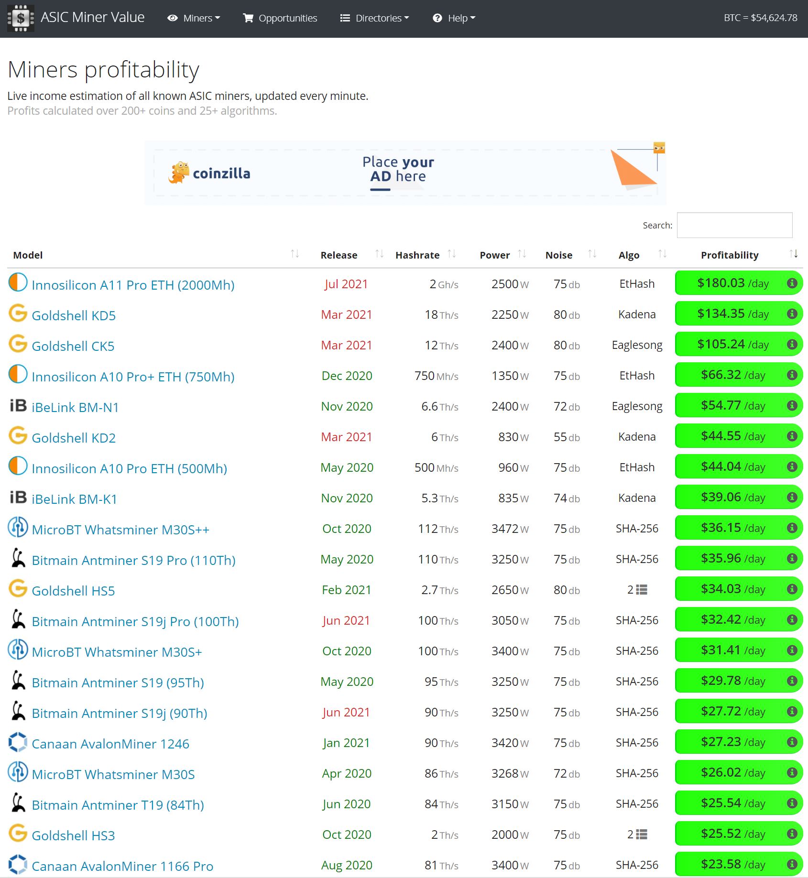Screen dimensions: 808x878
Task: Open Innosilicon A11 Pro ETH (2000Mh) page
Action: pyautogui.click(x=133, y=285)
